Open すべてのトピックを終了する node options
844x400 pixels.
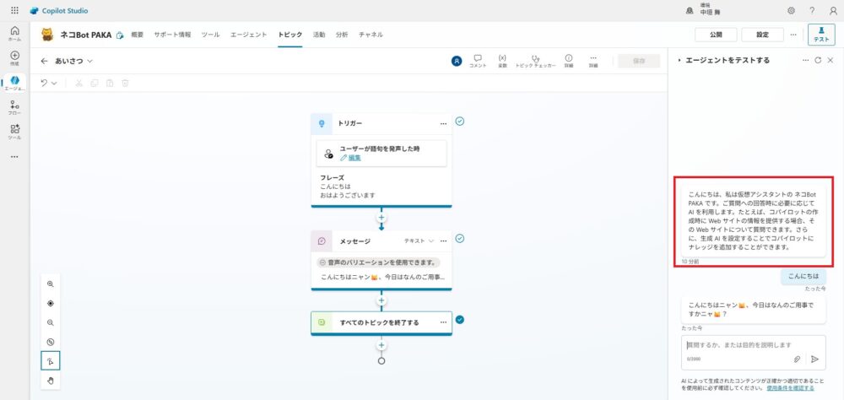[444, 322]
